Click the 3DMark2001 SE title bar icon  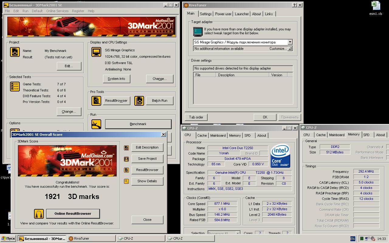[6, 5]
